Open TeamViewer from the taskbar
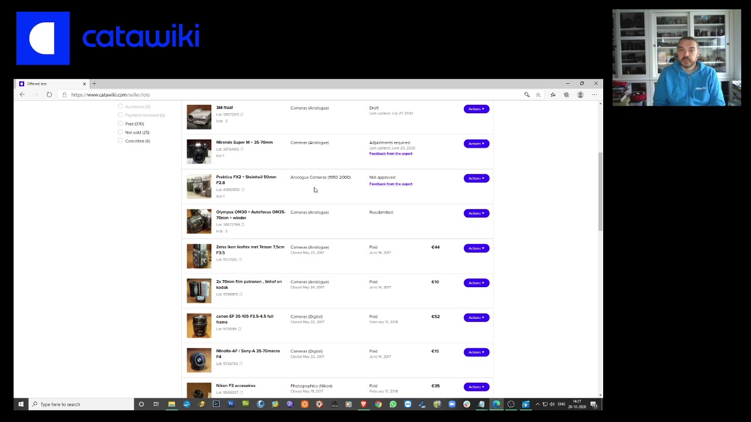The image size is (751, 422). [408, 404]
